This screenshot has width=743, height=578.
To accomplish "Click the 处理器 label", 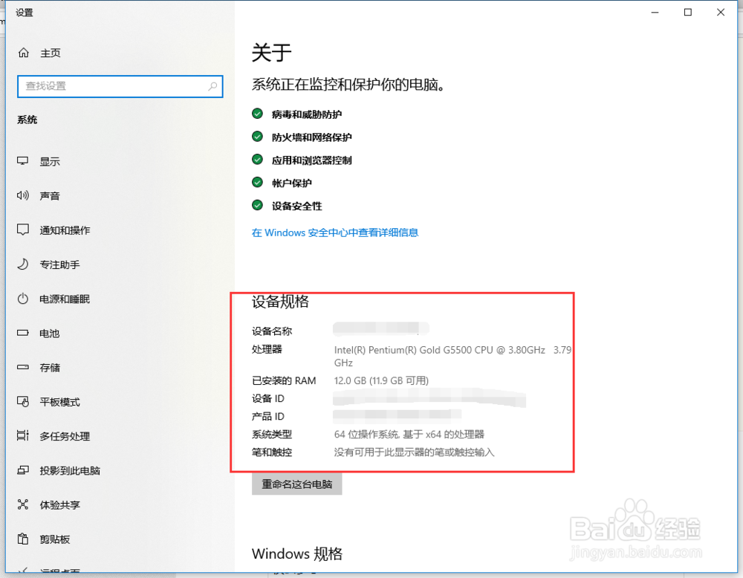I will coord(267,349).
